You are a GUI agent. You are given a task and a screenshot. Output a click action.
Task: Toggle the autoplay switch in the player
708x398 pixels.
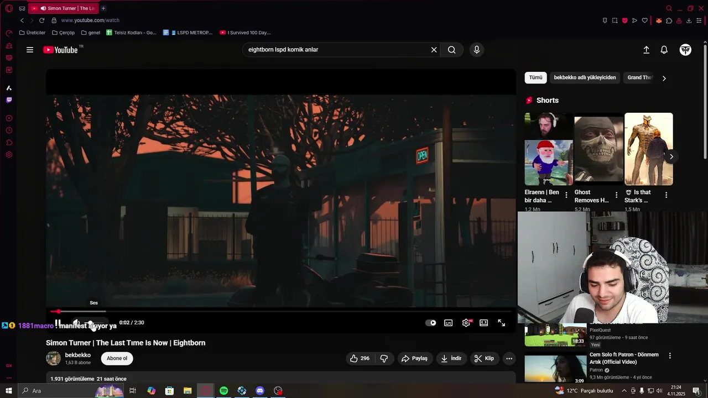[x=431, y=323]
